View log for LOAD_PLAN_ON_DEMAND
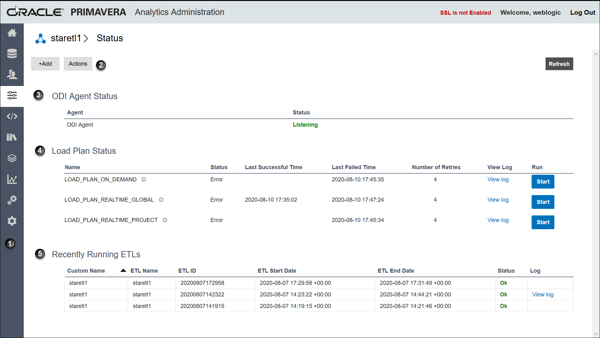The width and height of the screenshot is (600, 338). coord(498,179)
